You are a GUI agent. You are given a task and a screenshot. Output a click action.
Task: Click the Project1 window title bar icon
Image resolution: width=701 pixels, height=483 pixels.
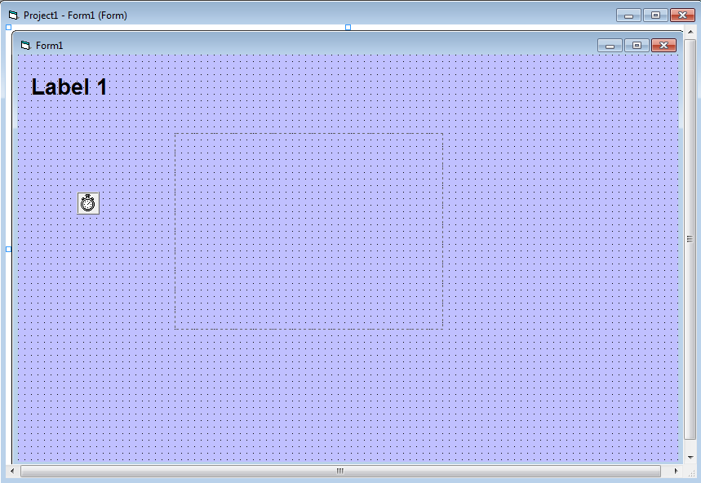[x=12, y=16]
